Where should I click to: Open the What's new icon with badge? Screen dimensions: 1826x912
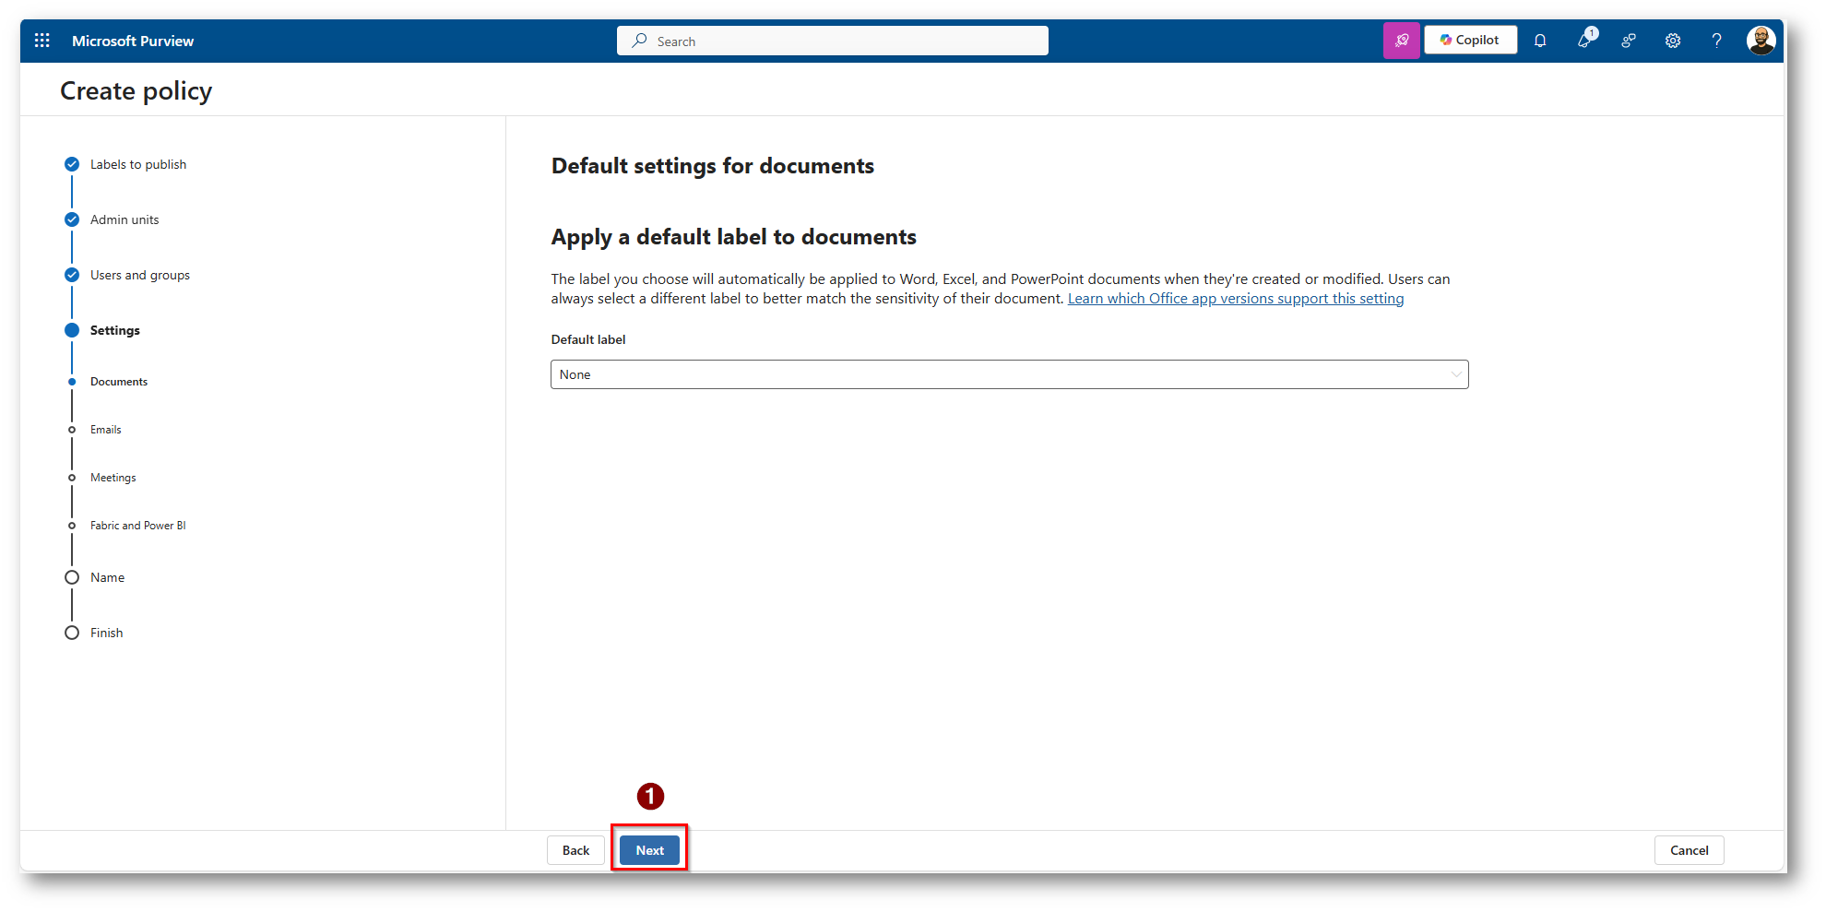pos(1584,41)
